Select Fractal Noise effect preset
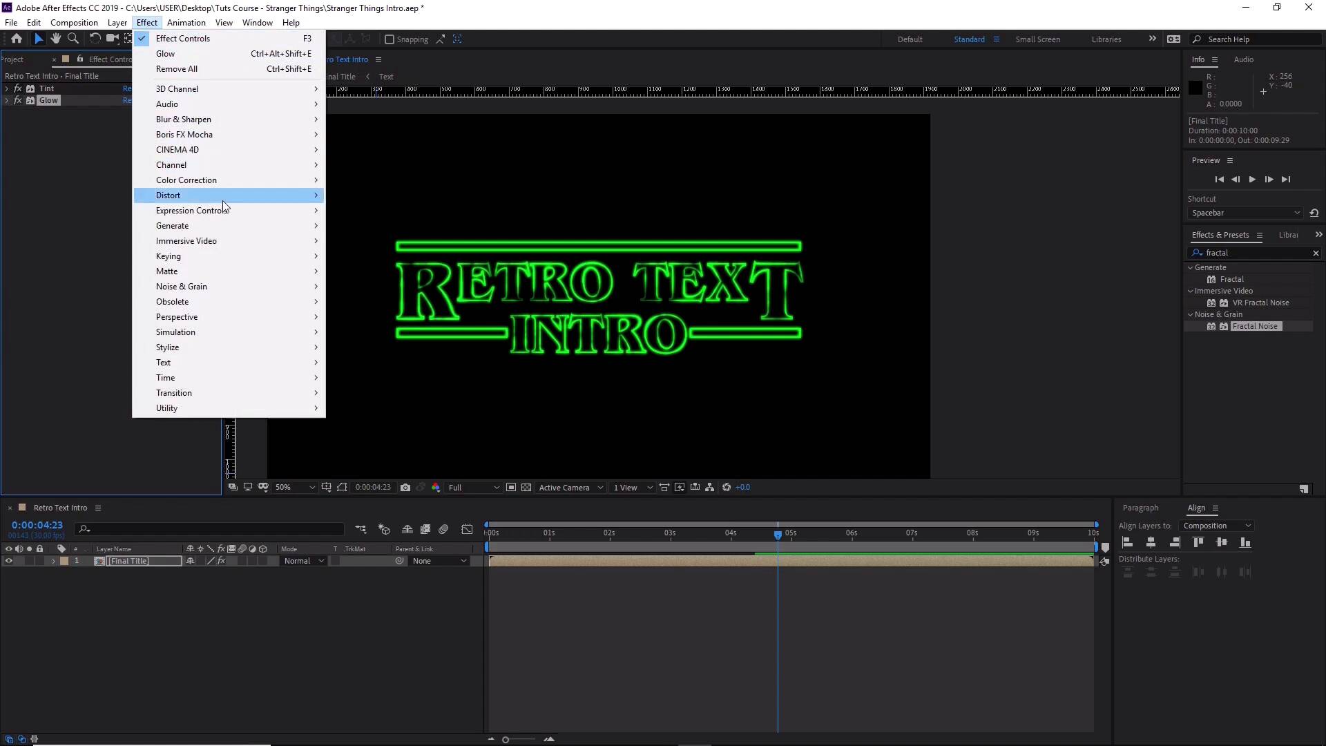1326x746 pixels. [1255, 326]
